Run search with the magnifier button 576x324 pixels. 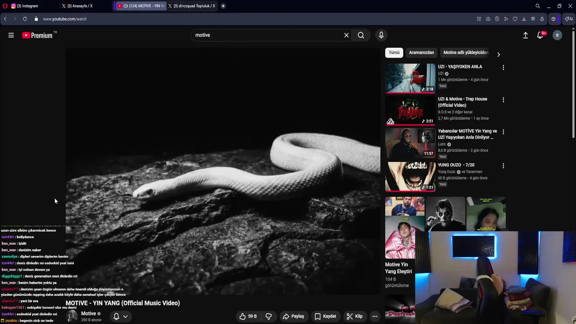point(361,35)
